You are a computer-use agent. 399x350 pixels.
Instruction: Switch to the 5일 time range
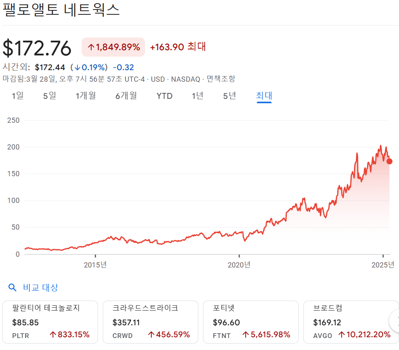pyautogui.click(x=49, y=96)
